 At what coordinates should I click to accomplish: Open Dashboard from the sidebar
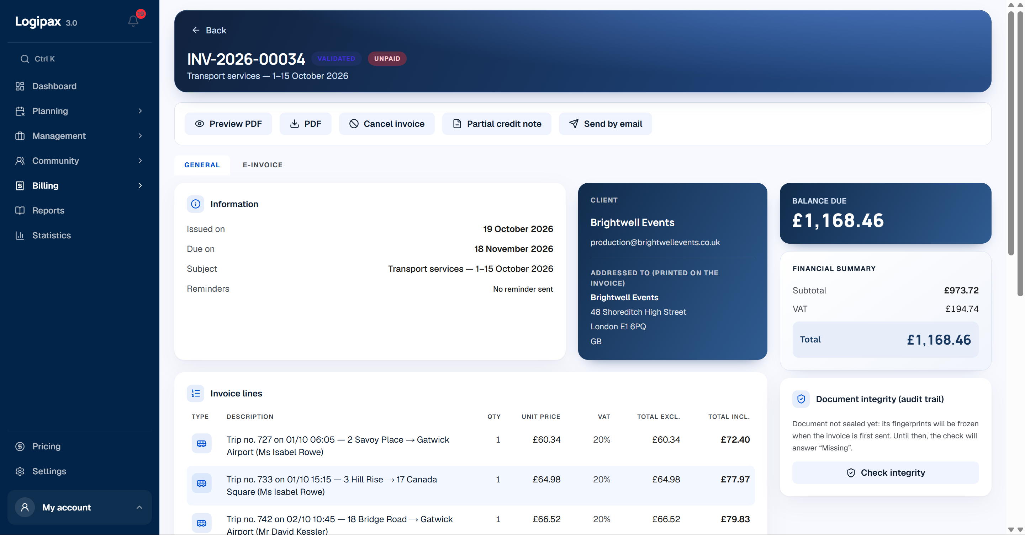80,86
